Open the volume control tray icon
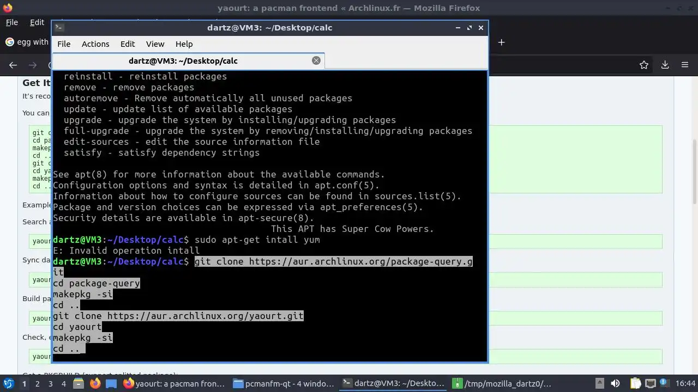698x392 pixels. pos(615,383)
